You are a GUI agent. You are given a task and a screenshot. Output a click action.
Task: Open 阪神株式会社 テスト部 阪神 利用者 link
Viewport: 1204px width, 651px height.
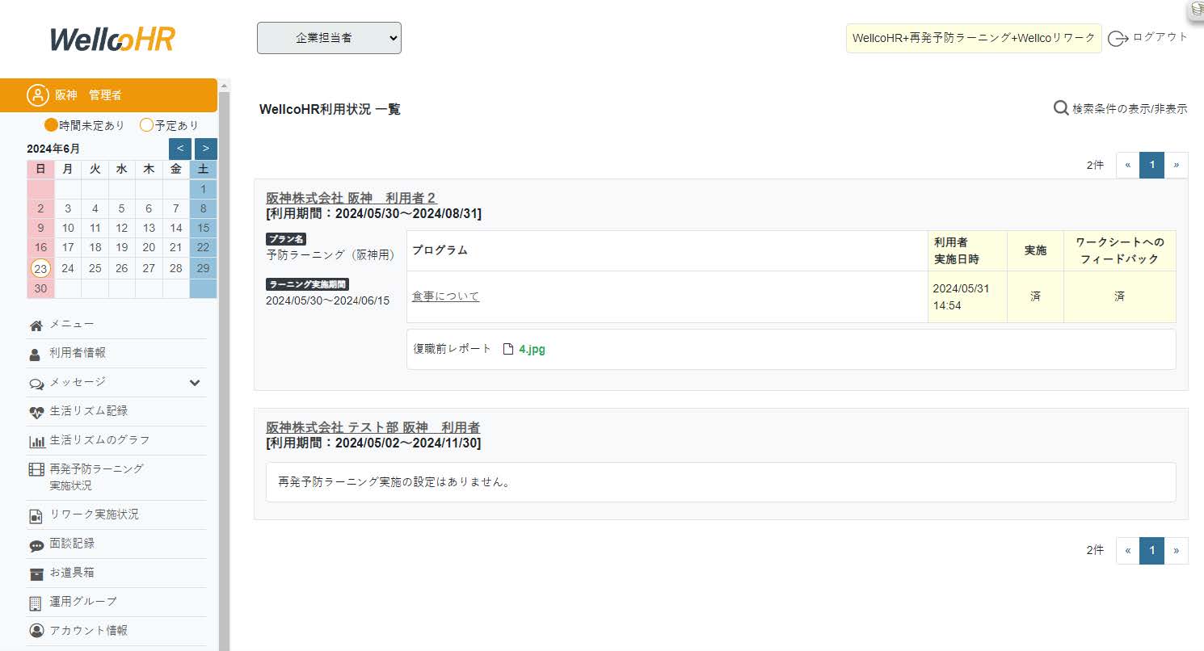(373, 427)
